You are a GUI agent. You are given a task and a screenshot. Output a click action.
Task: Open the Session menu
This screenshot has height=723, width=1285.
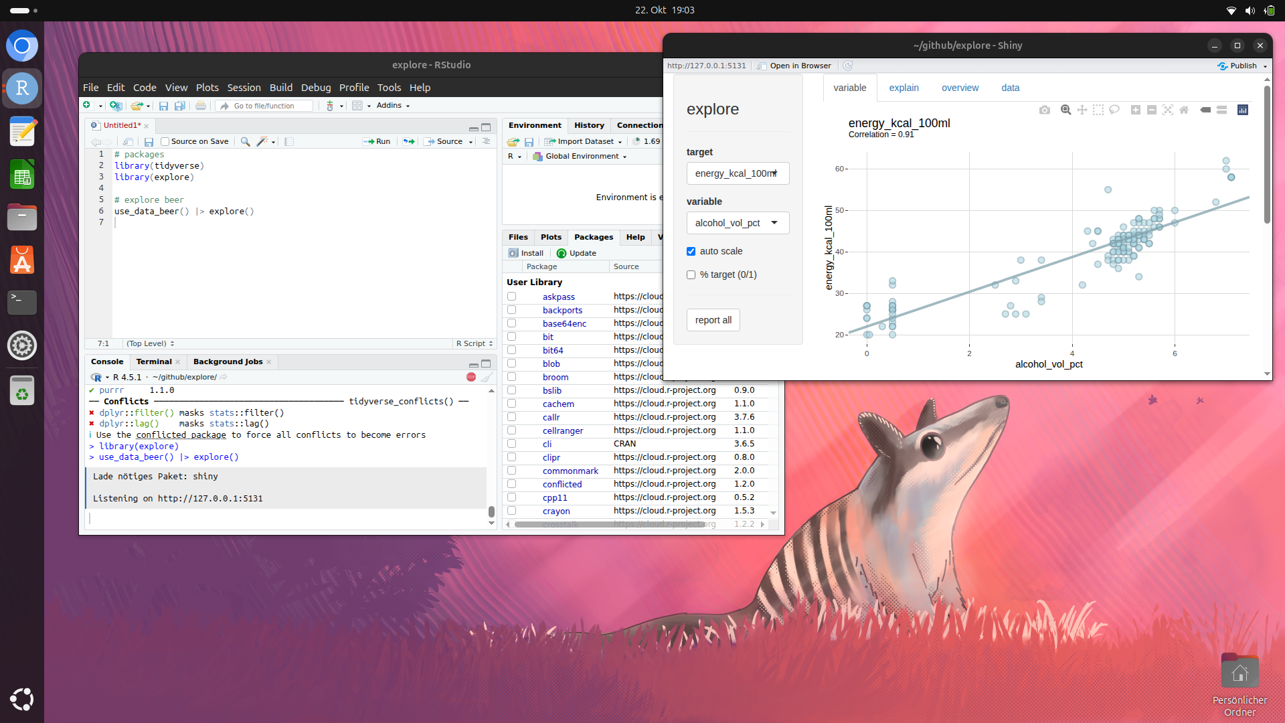(x=244, y=88)
